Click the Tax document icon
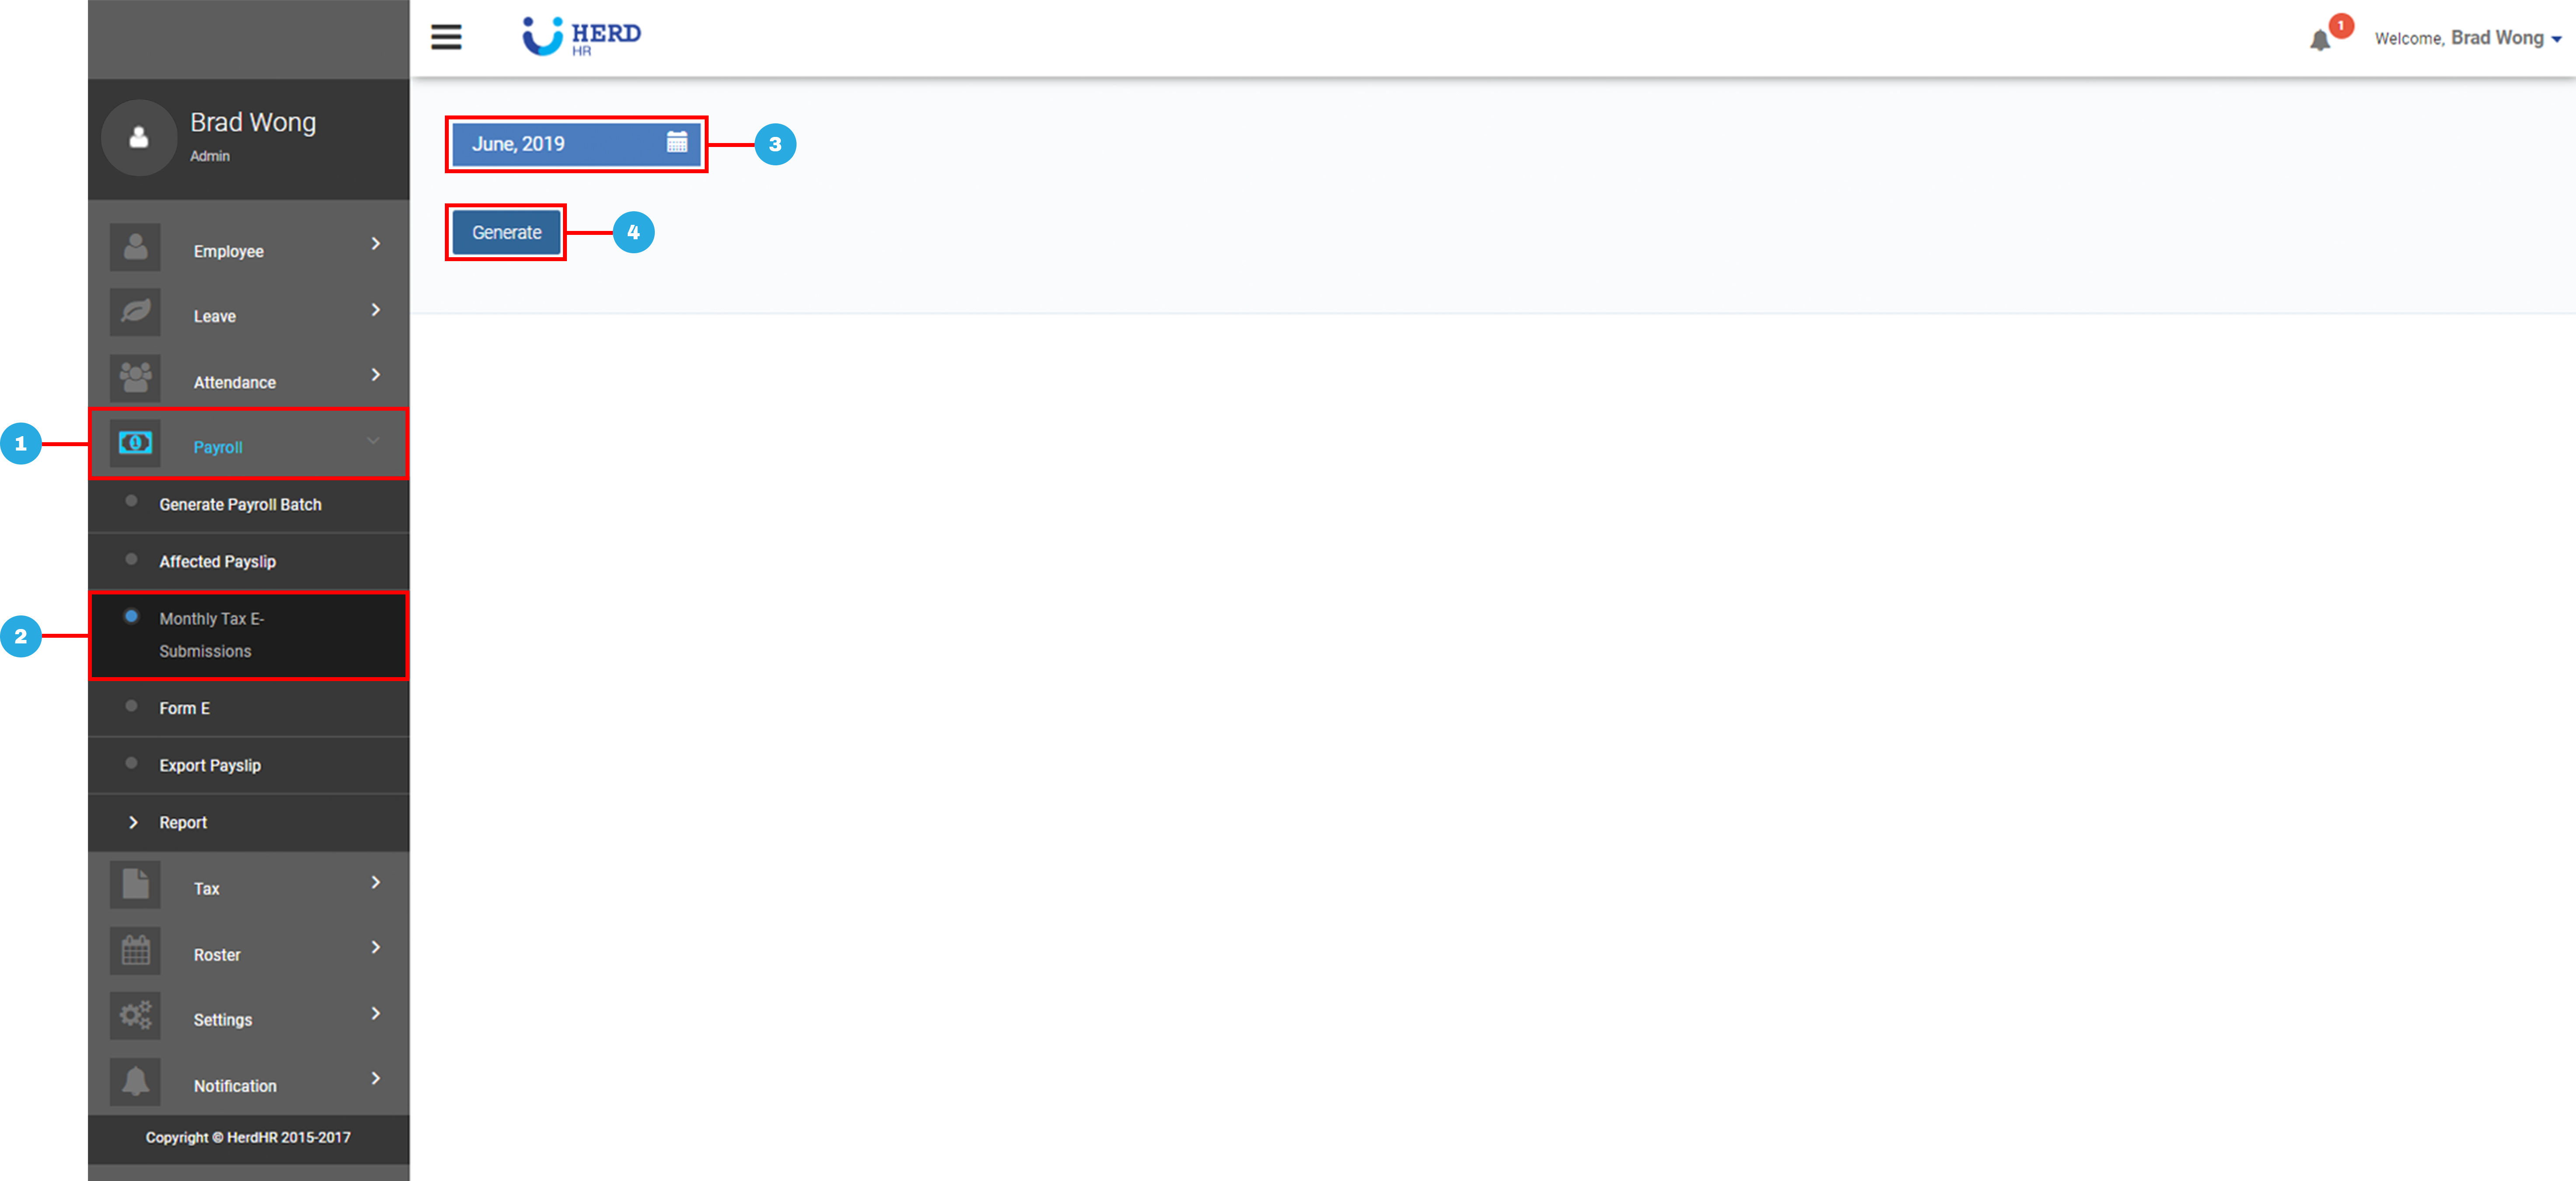The height and width of the screenshot is (1181, 2576). click(x=135, y=884)
